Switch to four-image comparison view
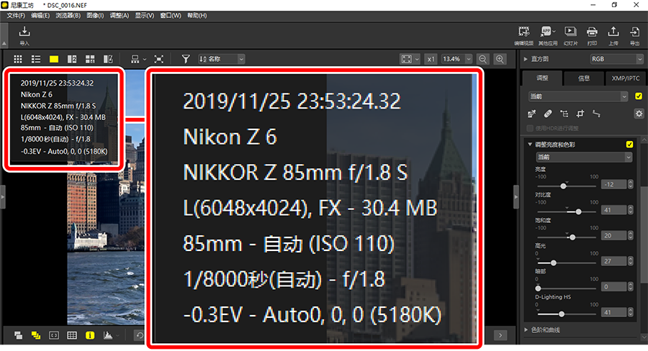Screen dimensions: 648x351 pyautogui.click(x=90, y=59)
